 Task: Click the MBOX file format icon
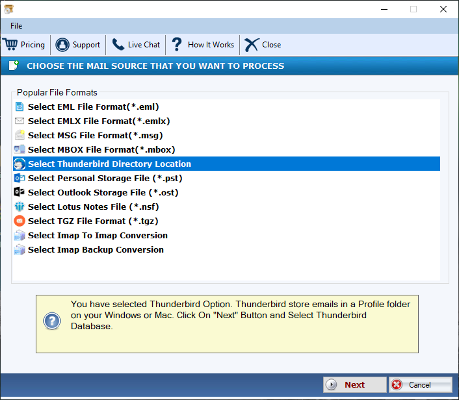(x=20, y=149)
